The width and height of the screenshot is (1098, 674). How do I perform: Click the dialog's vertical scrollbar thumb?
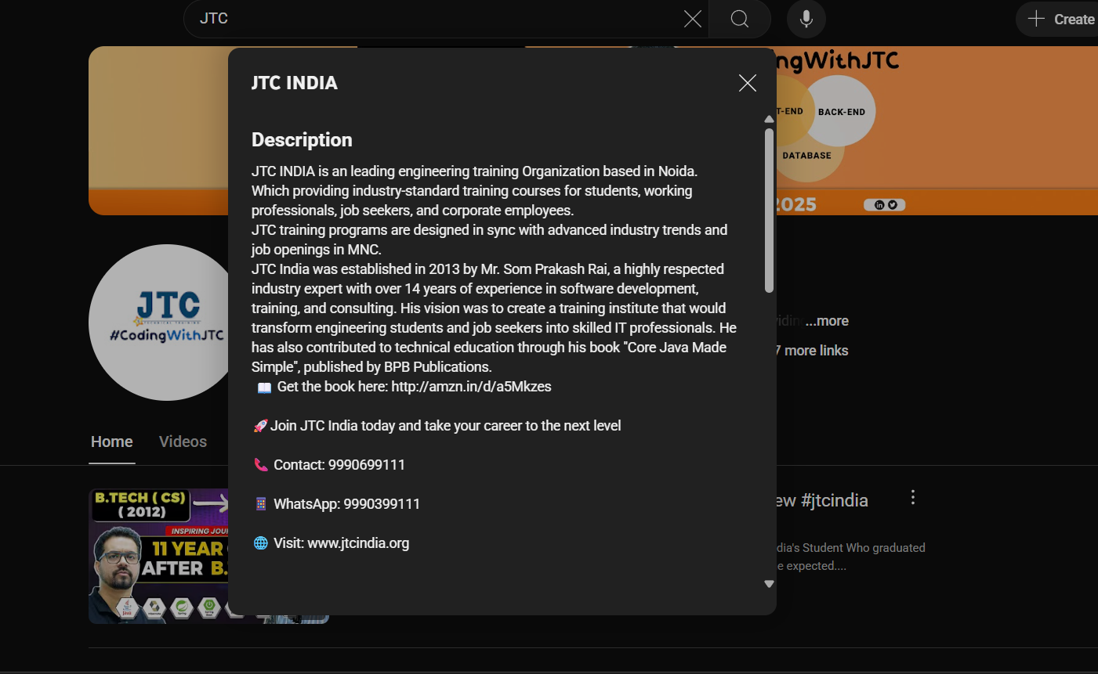click(x=769, y=210)
